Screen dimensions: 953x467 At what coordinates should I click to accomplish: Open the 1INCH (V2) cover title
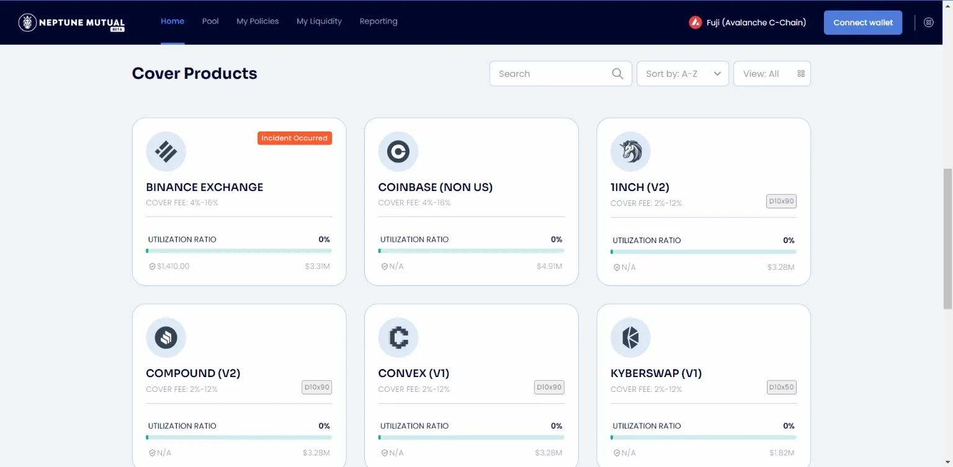pyautogui.click(x=640, y=187)
